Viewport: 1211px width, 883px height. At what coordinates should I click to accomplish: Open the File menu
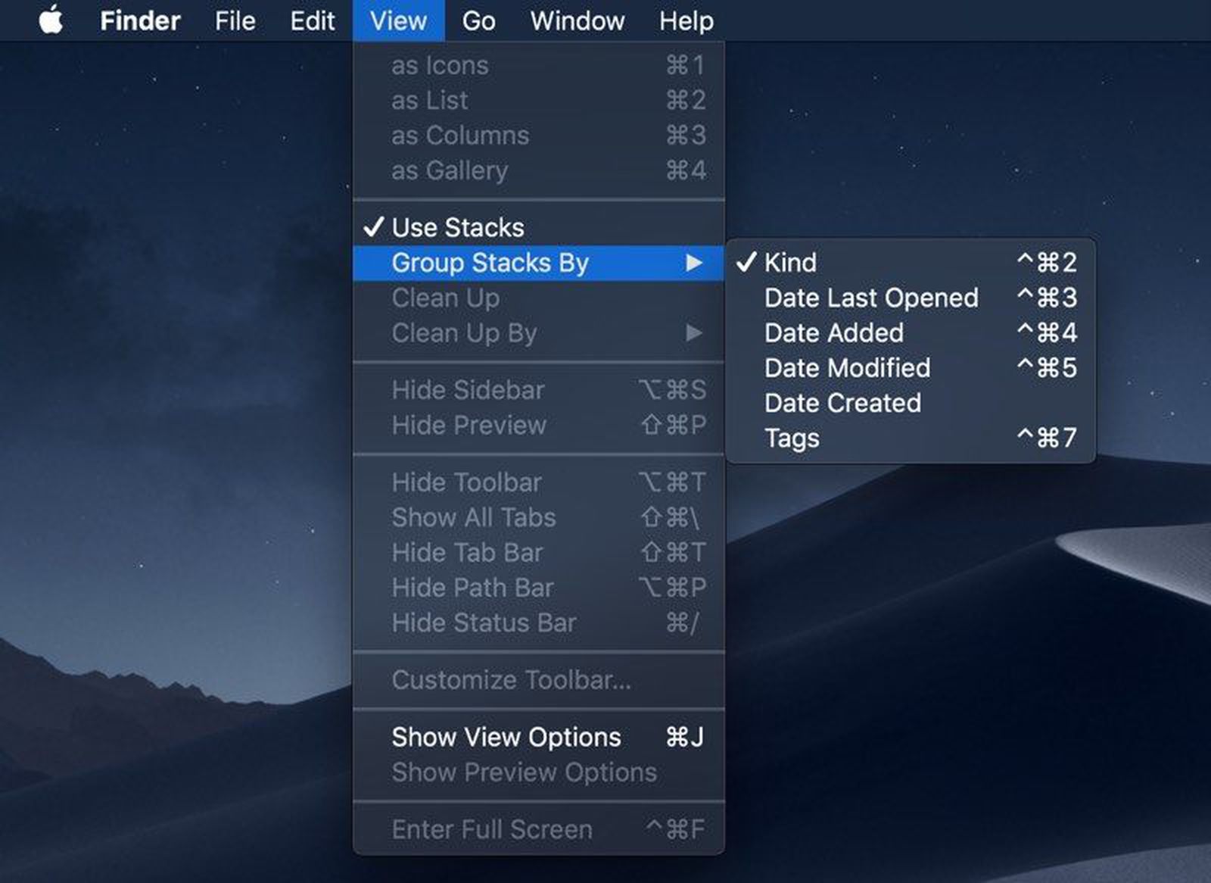tap(235, 20)
